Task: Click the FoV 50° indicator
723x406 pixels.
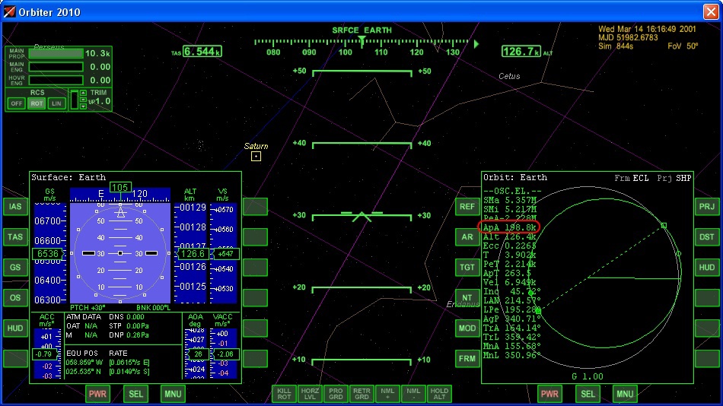Action: 683,46
